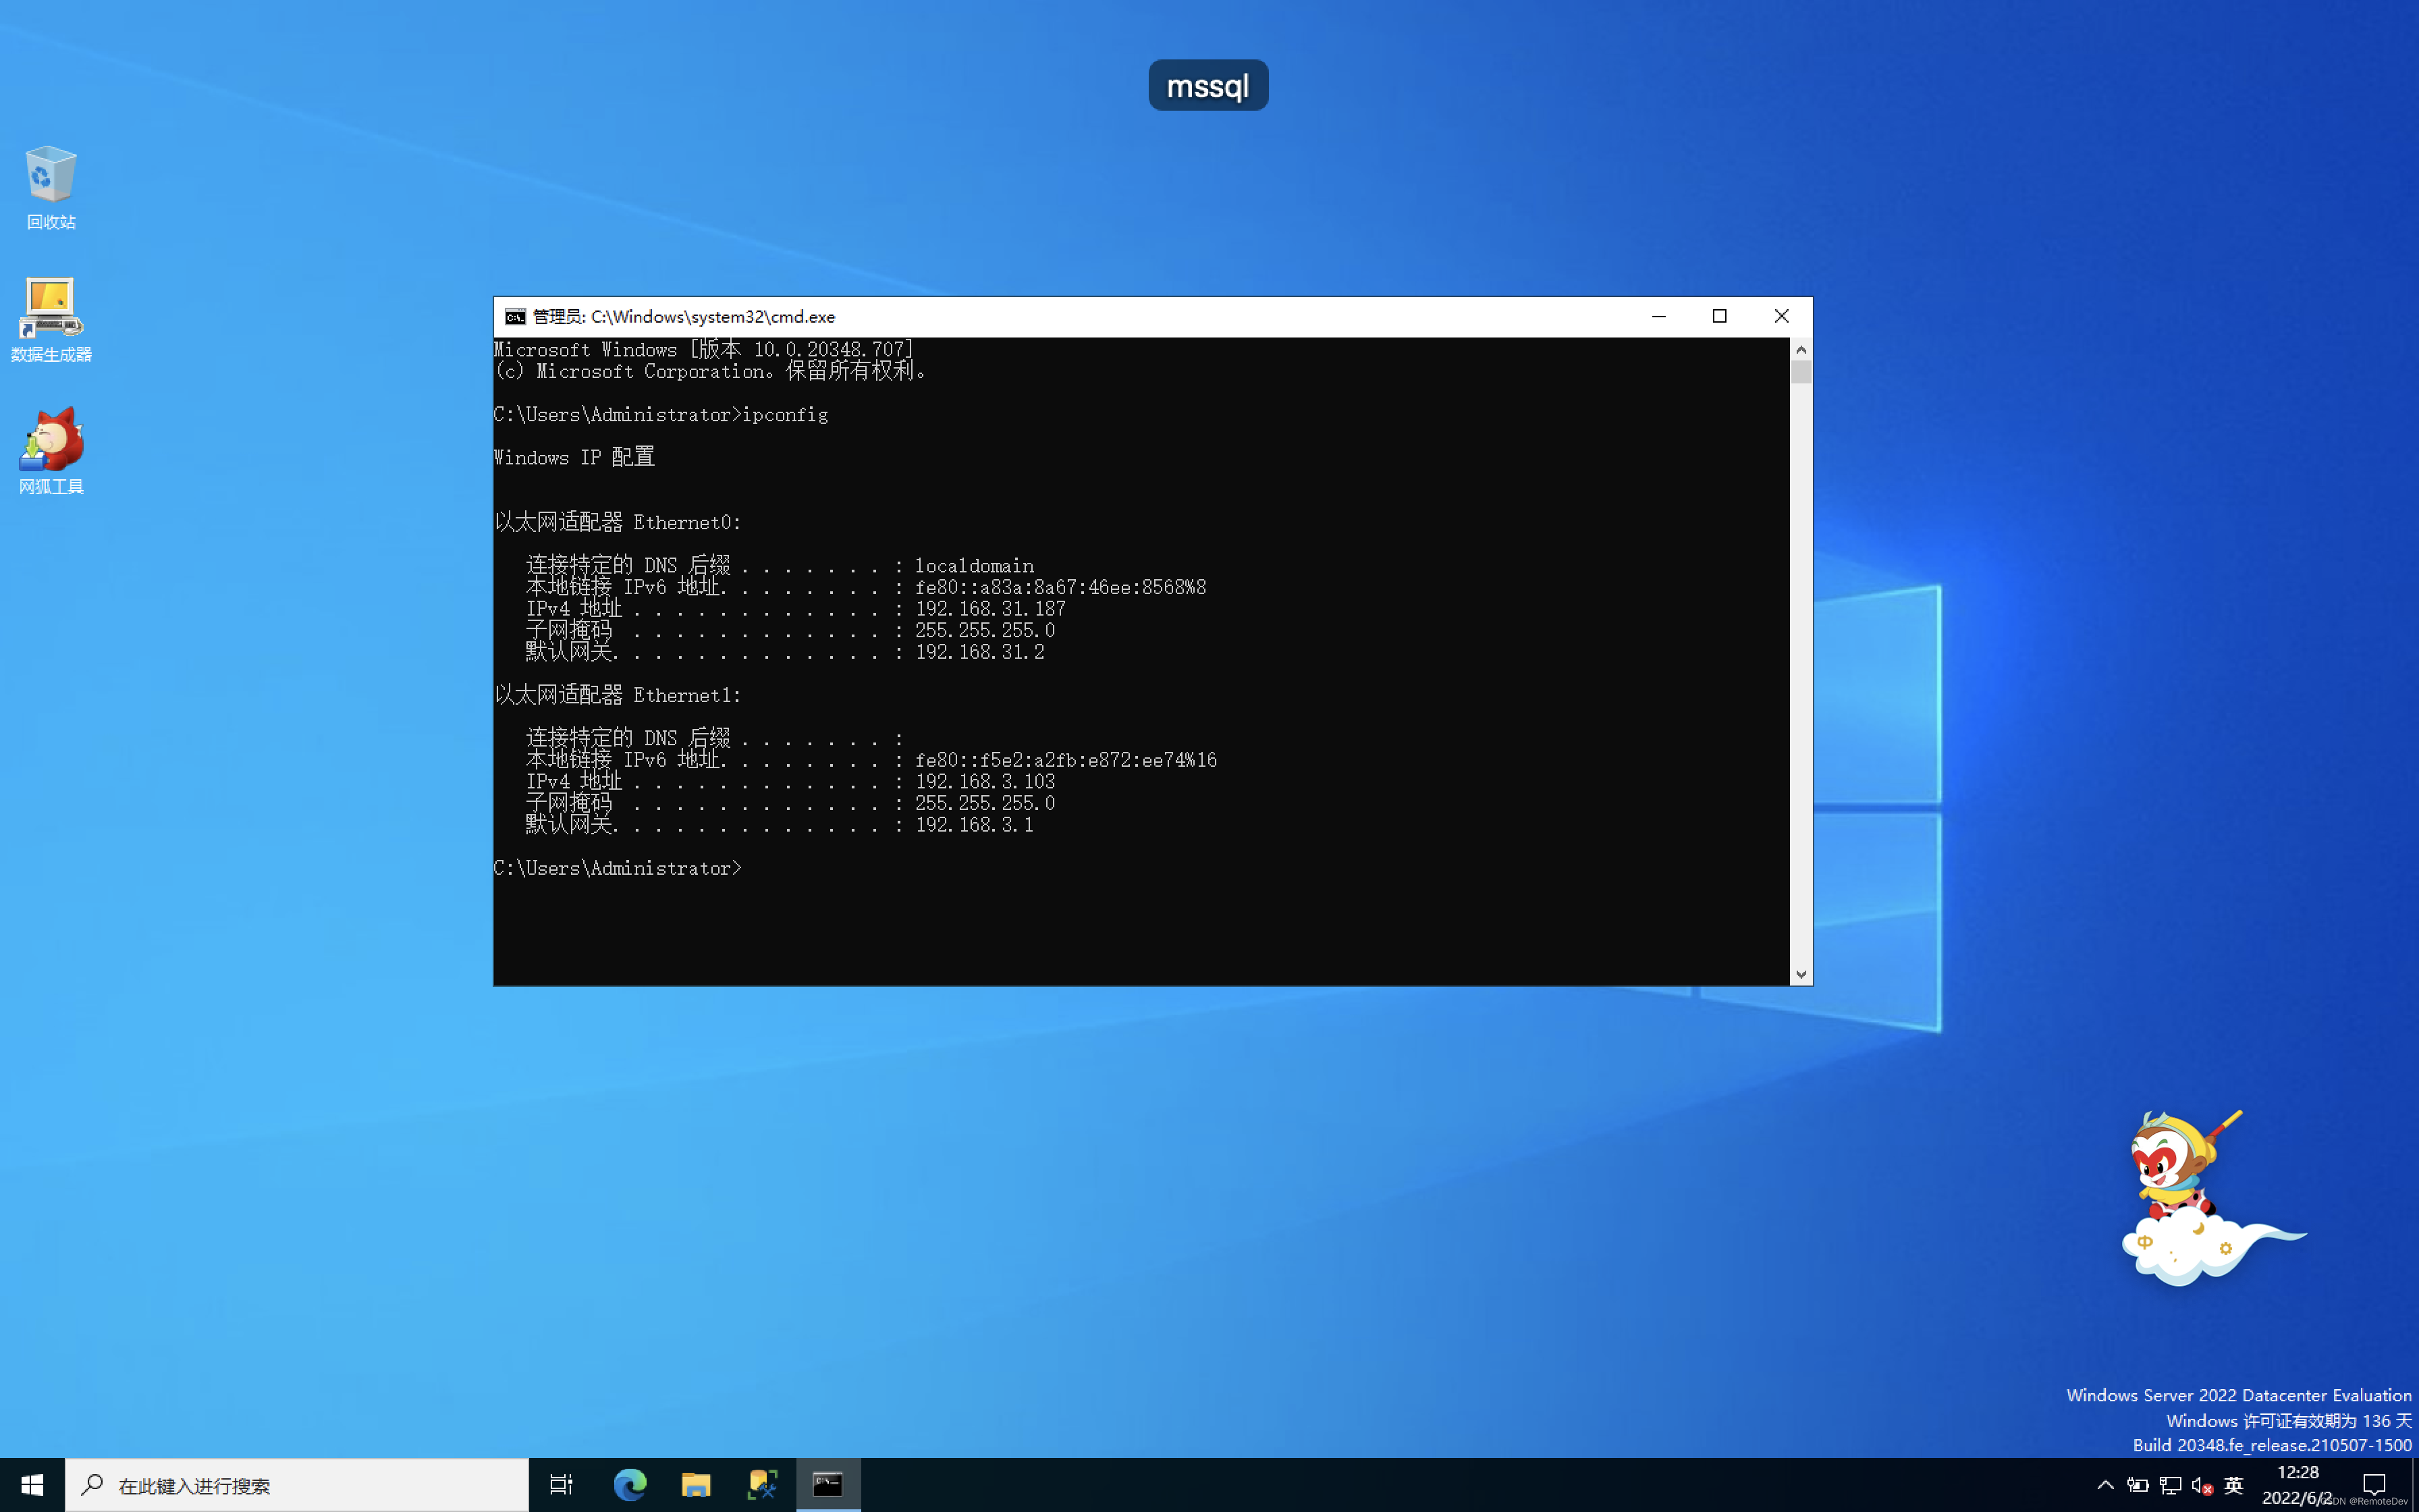Close the cmd.exe window
The width and height of the screenshot is (2419, 1512).
[1781, 317]
